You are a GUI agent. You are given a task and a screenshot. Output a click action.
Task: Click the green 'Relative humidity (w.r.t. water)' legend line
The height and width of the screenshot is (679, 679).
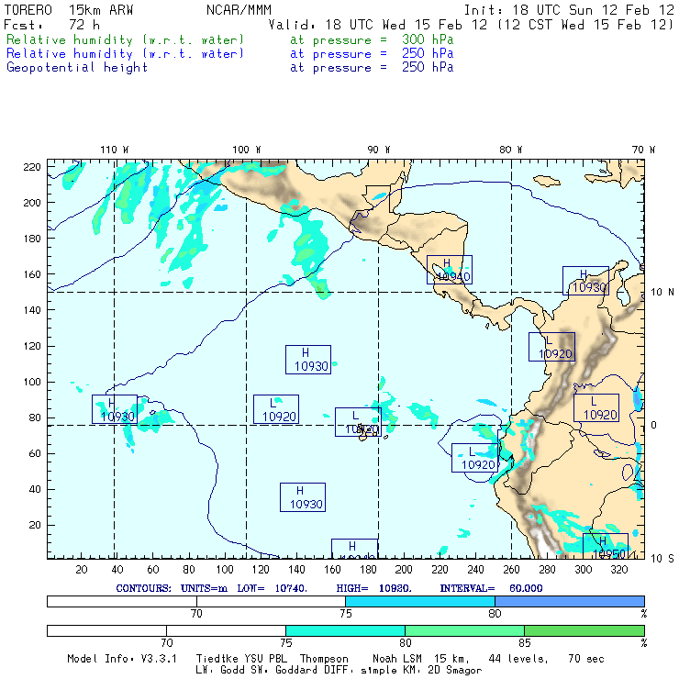pyautogui.click(x=125, y=39)
